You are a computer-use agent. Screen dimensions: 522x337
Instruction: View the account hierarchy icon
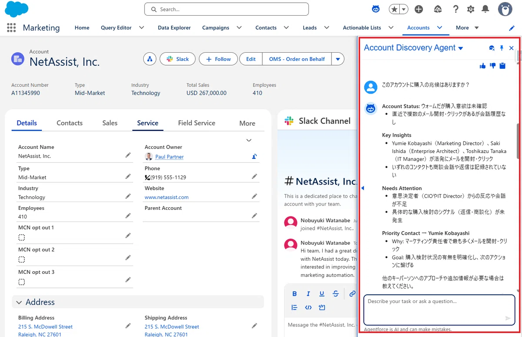(x=150, y=59)
